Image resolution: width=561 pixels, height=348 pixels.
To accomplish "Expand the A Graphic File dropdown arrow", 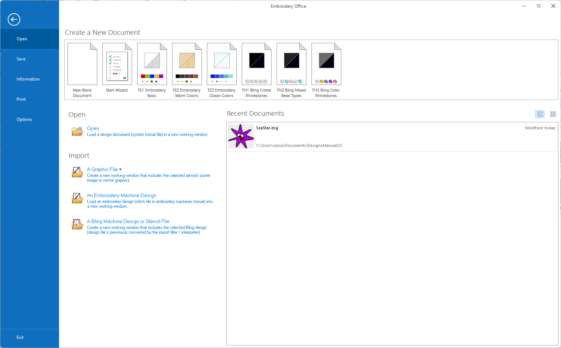I will tap(120, 170).
